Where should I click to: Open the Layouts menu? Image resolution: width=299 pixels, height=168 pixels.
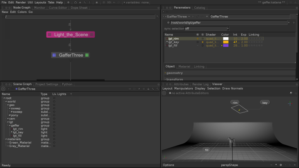(40, 2)
